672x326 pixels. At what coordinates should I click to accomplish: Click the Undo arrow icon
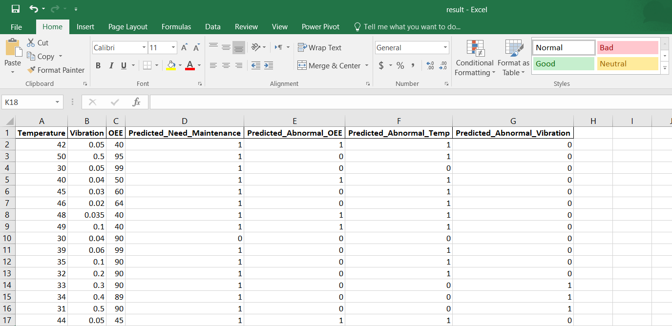33,9
